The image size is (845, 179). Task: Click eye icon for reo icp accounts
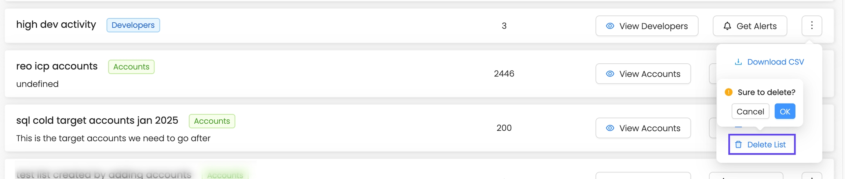[x=610, y=74]
